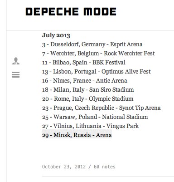Open the hamburger menu icon
The height and width of the screenshot is (182, 174).
pos(16,74)
